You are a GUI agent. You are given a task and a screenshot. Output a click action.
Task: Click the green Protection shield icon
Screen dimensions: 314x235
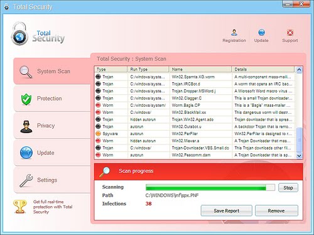[26, 99]
